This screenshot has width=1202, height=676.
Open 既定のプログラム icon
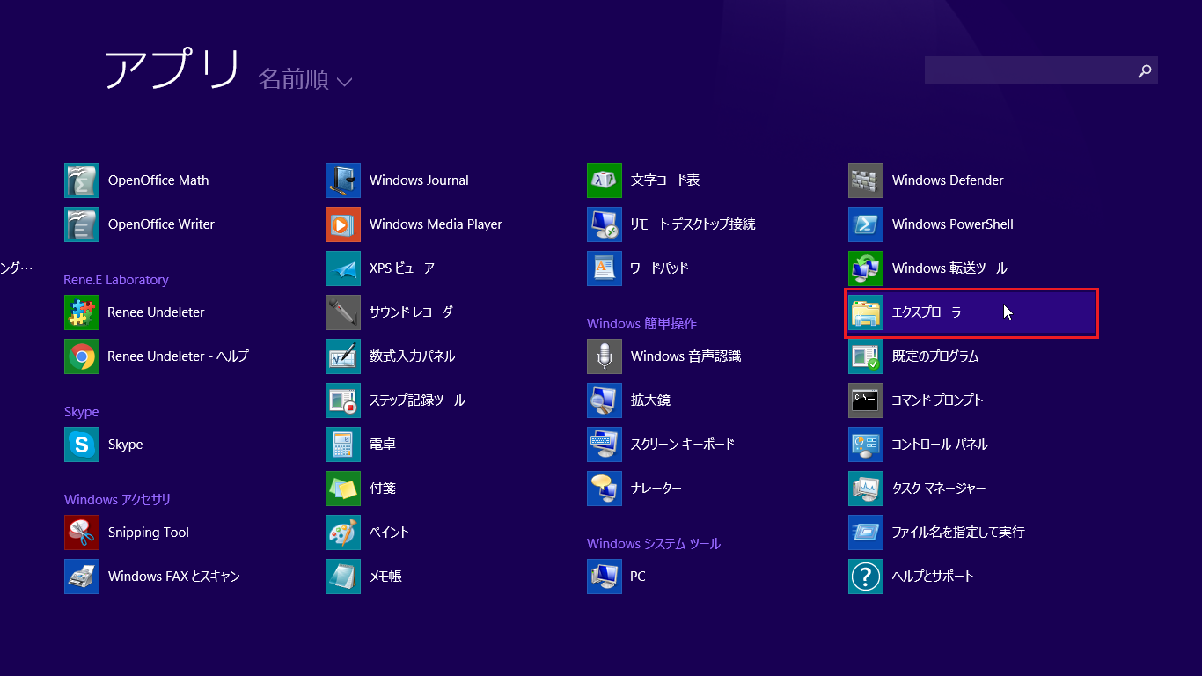click(866, 356)
